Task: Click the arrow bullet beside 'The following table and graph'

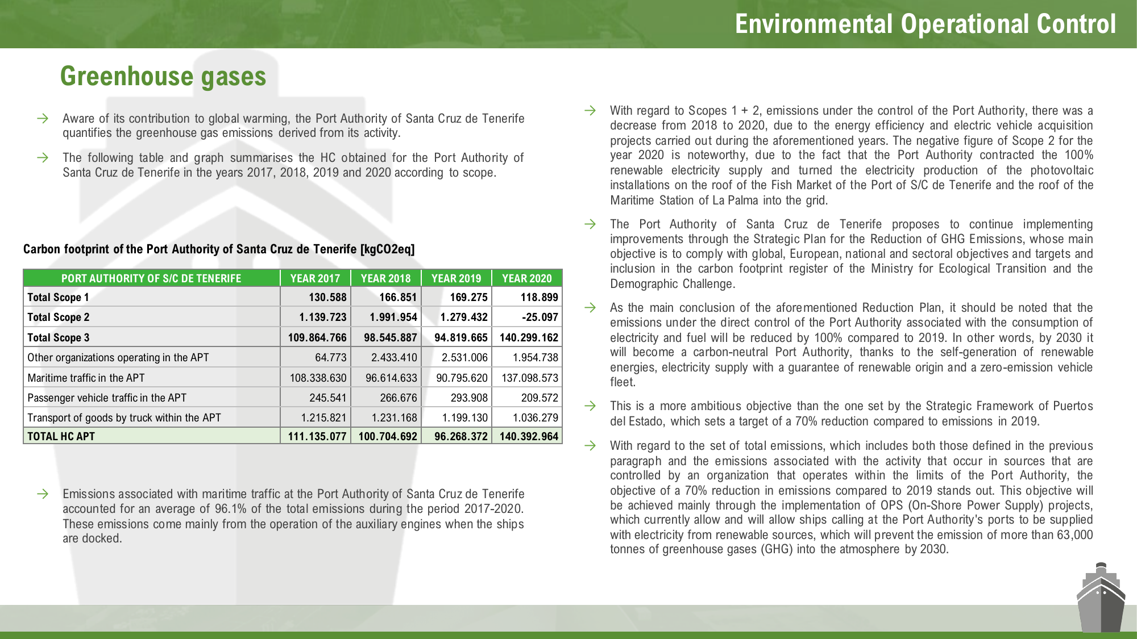Action: 42,157
